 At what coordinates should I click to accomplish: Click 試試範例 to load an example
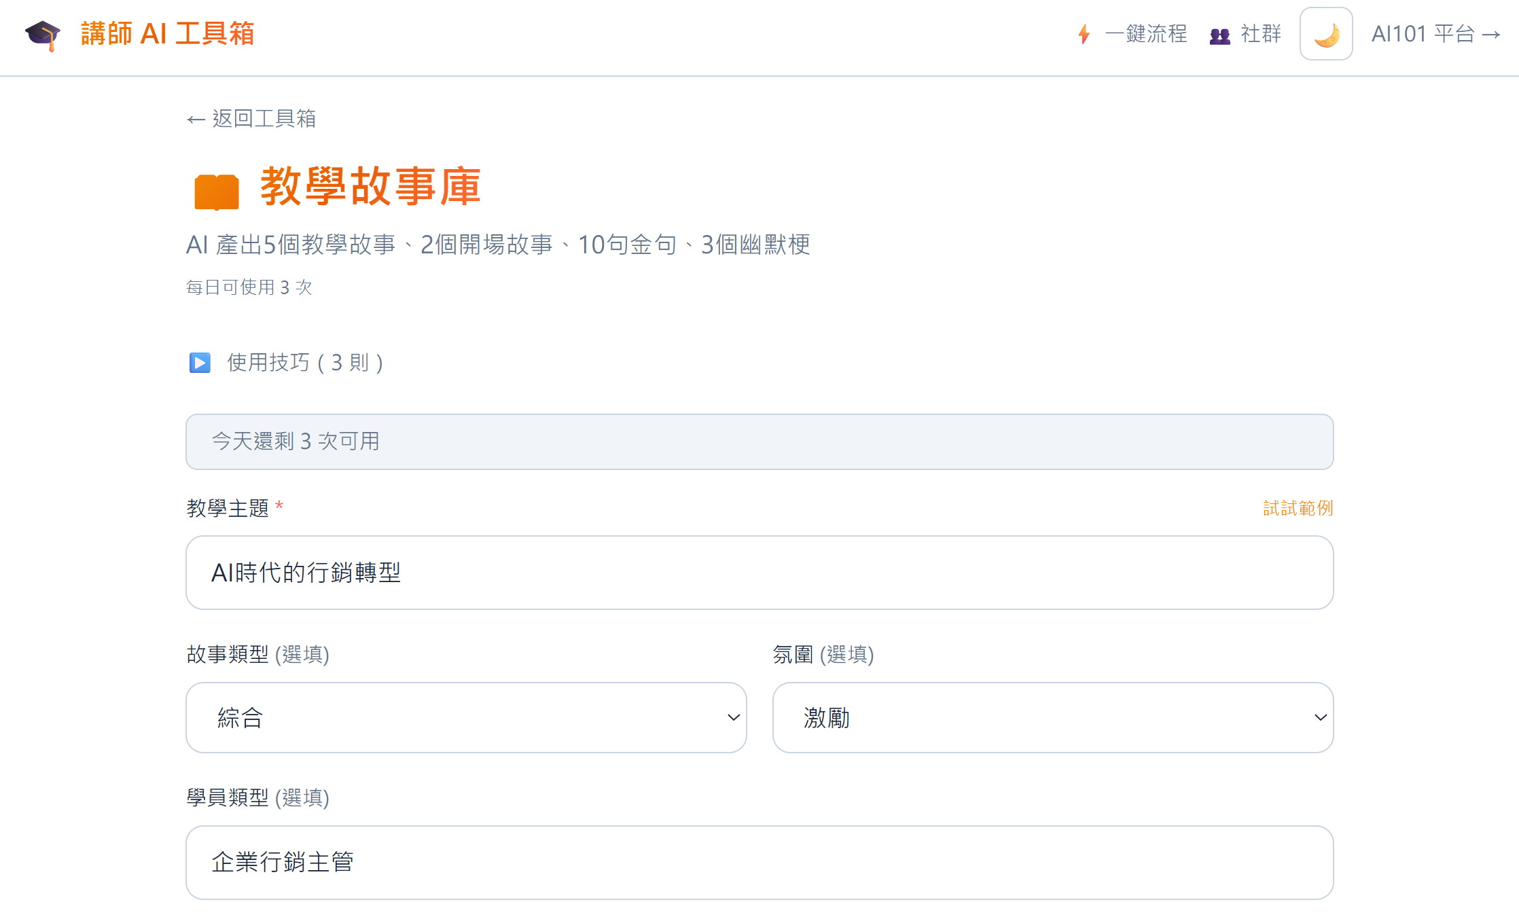click(x=1298, y=508)
